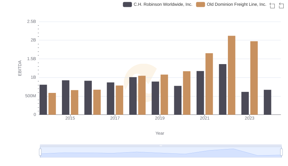Toggle Old Dominion Freight Line legend swatch
Image resolution: width=288 pixels, height=166 pixels.
coord(201,4)
